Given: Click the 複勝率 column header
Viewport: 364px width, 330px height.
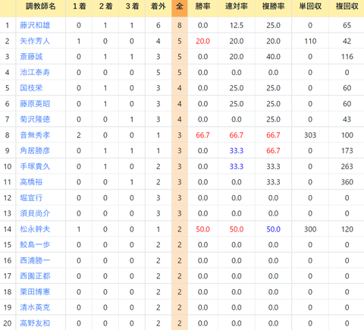Looking at the screenshot, I should tap(273, 6).
